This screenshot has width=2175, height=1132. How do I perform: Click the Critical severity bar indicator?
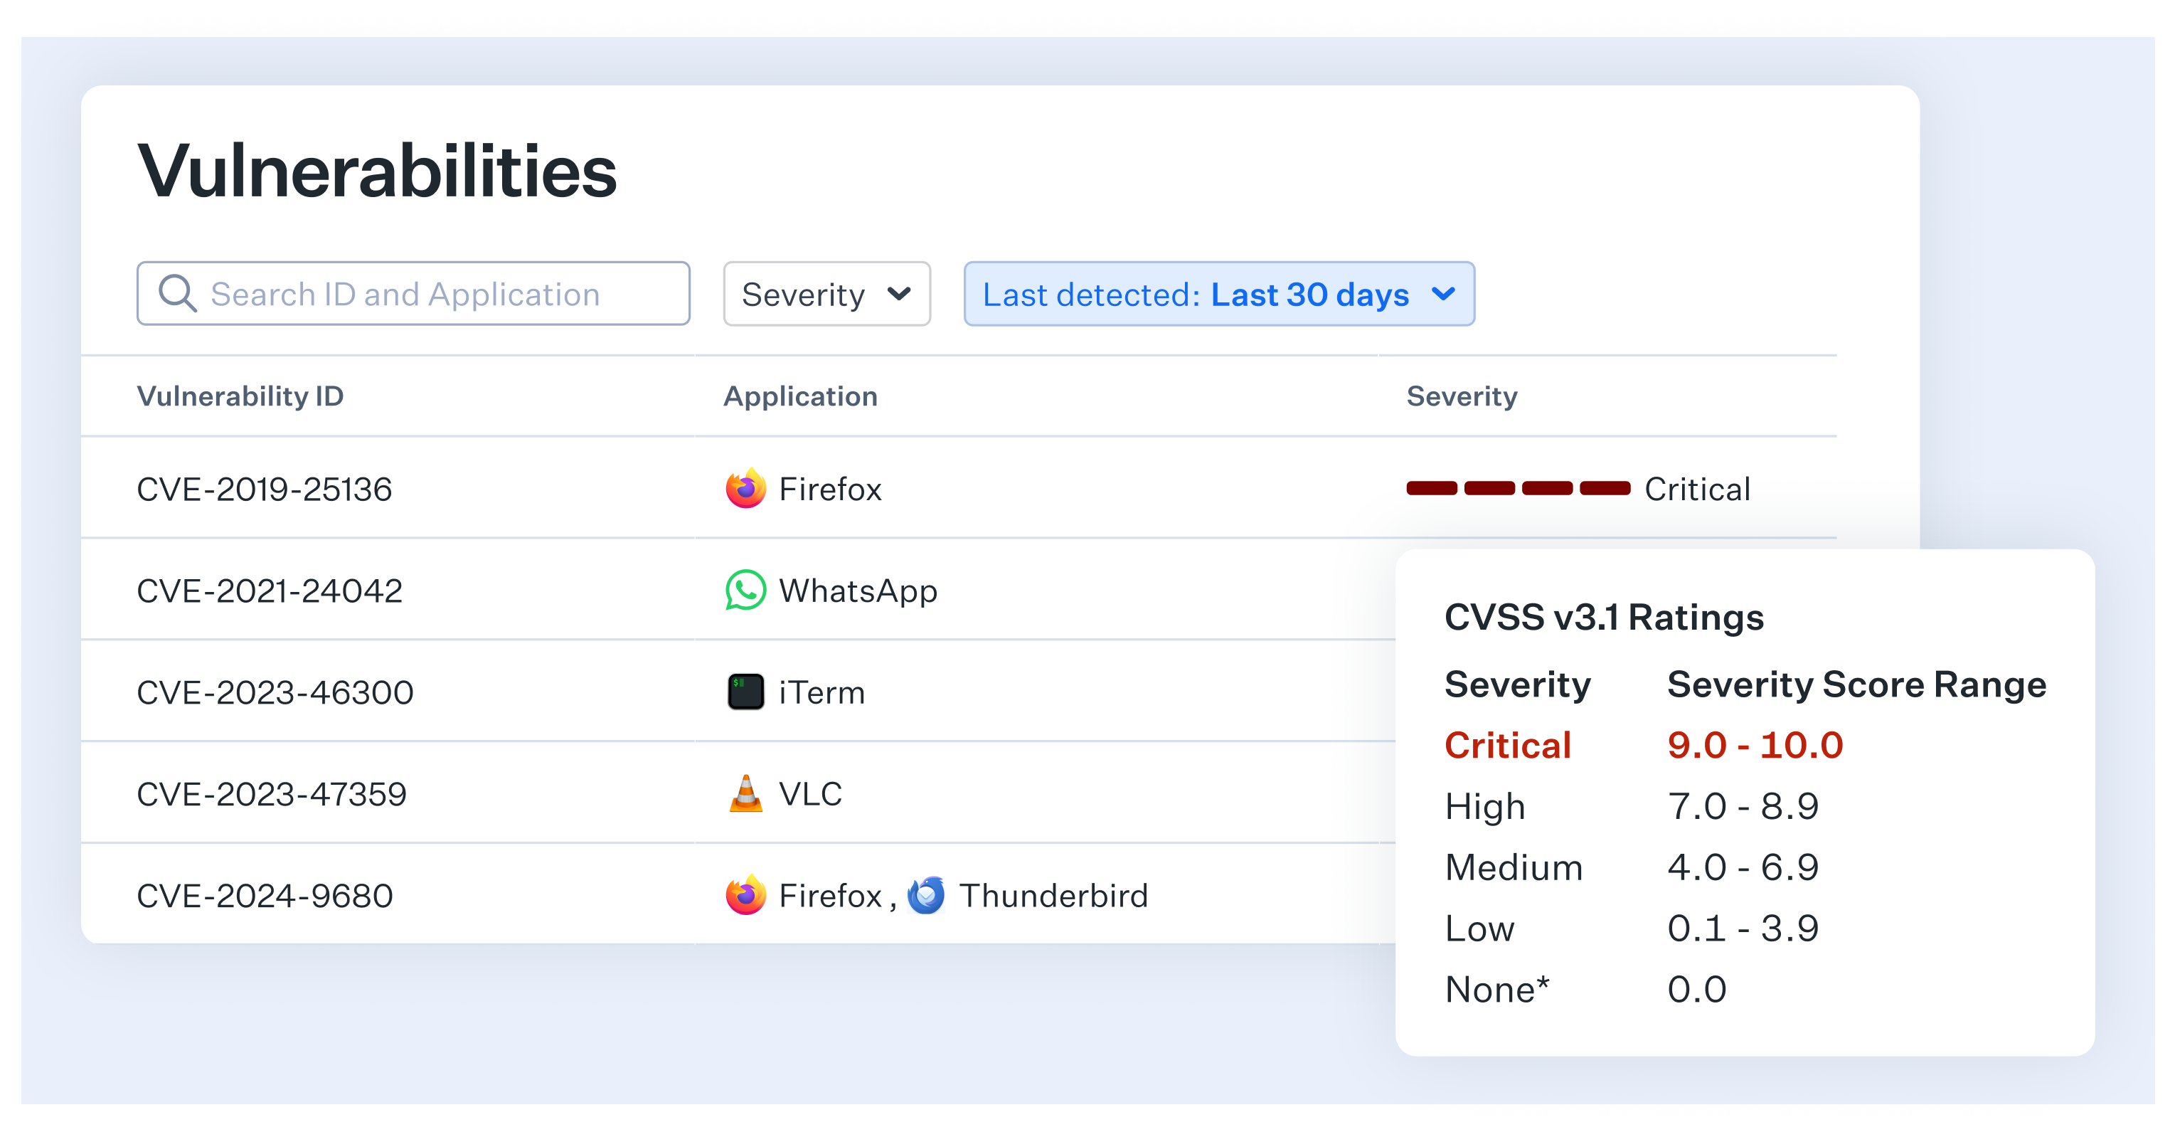pyautogui.click(x=1517, y=488)
